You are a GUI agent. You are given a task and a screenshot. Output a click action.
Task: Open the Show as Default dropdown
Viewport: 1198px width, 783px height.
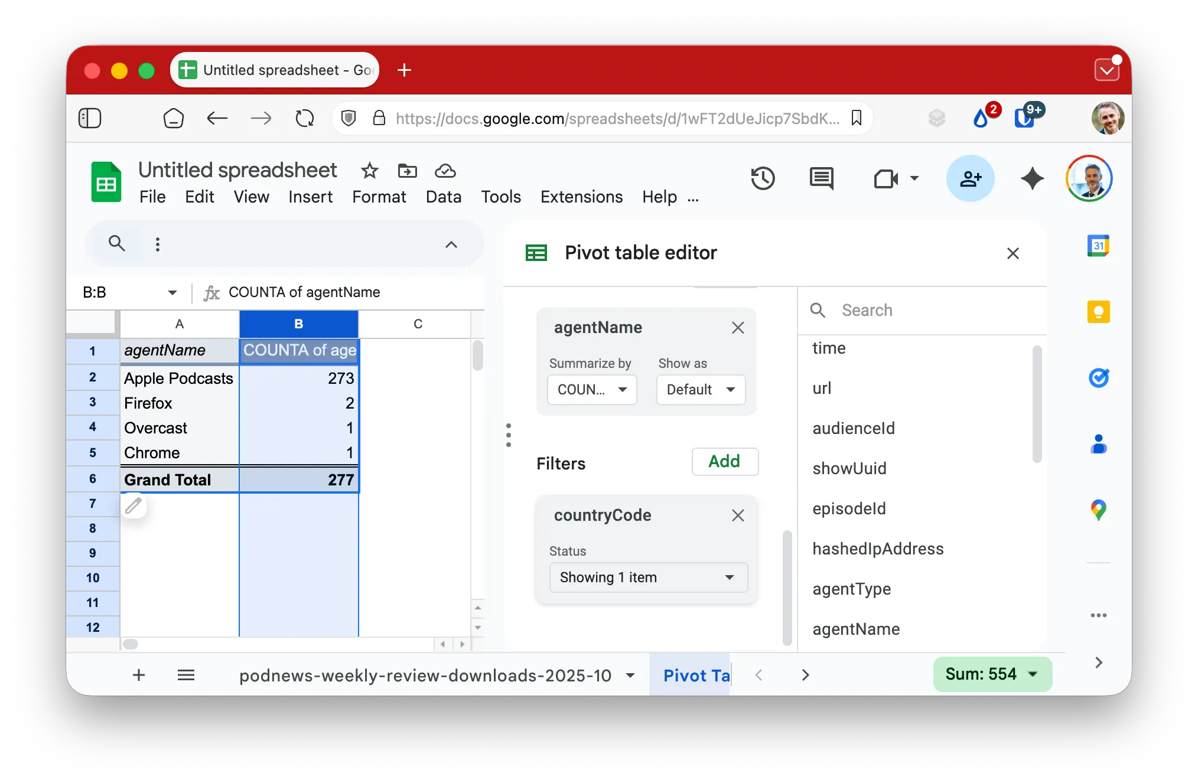[x=701, y=390]
